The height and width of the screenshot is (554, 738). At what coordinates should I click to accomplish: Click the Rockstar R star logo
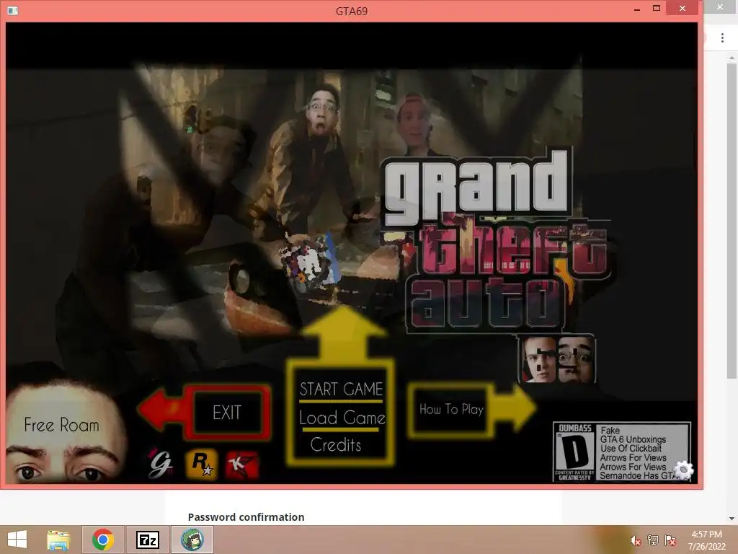(x=202, y=465)
